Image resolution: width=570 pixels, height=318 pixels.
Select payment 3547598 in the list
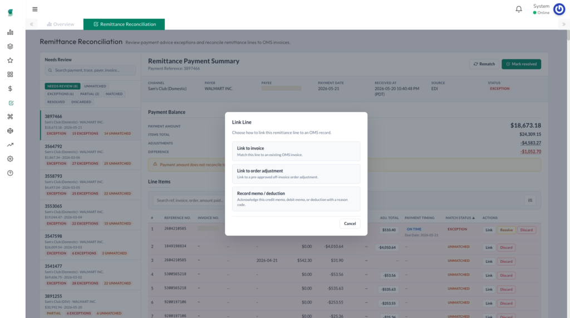[91, 245]
